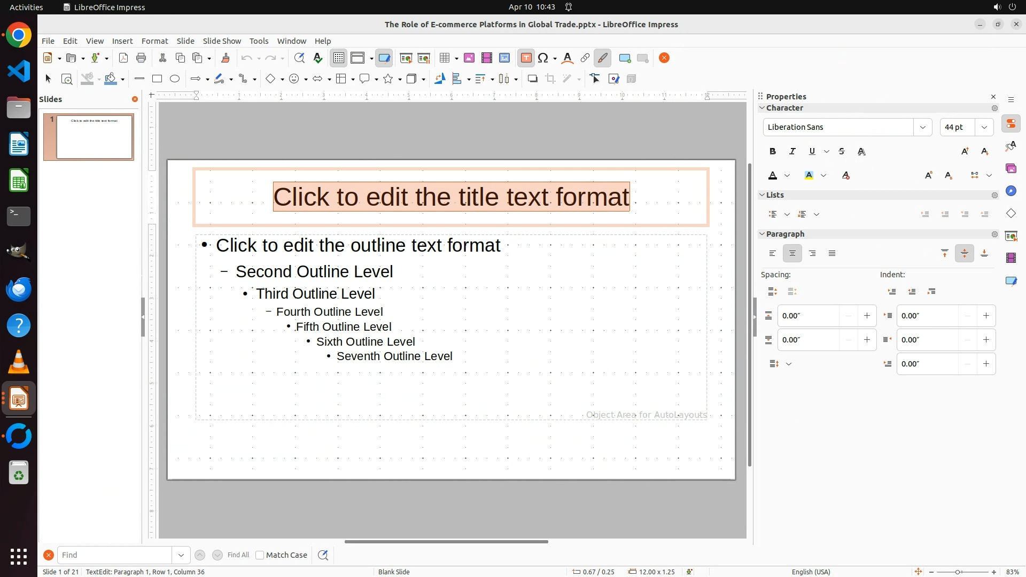This screenshot has height=577, width=1026.
Task: Open the Format menu
Action: [154, 41]
